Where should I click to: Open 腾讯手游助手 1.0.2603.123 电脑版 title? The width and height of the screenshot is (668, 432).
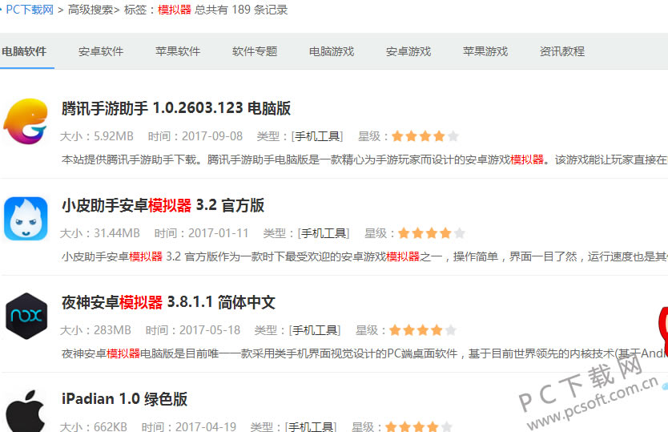pos(176,108)
